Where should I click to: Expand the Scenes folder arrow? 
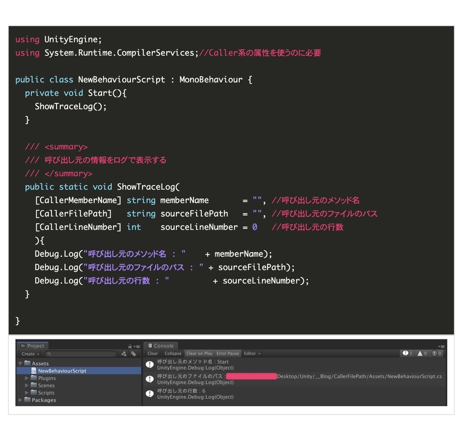coord(27,385)
